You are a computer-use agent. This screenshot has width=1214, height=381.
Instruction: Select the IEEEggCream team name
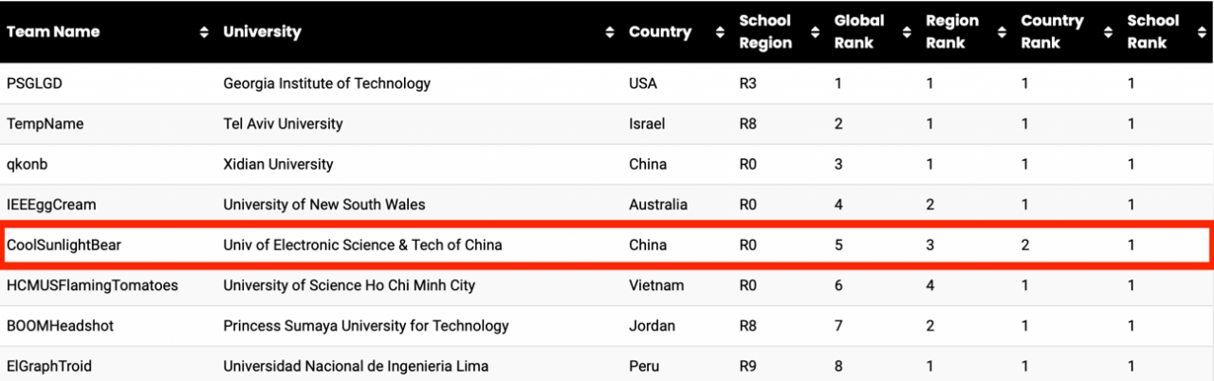(x=51, y=205)
